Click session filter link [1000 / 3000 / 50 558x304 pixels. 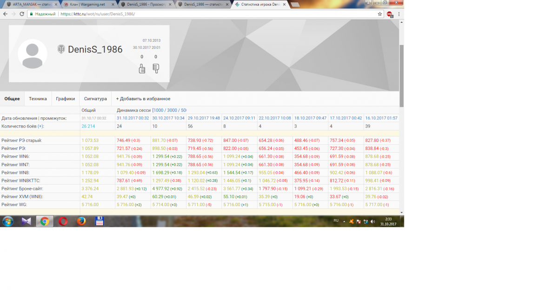(x=169, y=110)
